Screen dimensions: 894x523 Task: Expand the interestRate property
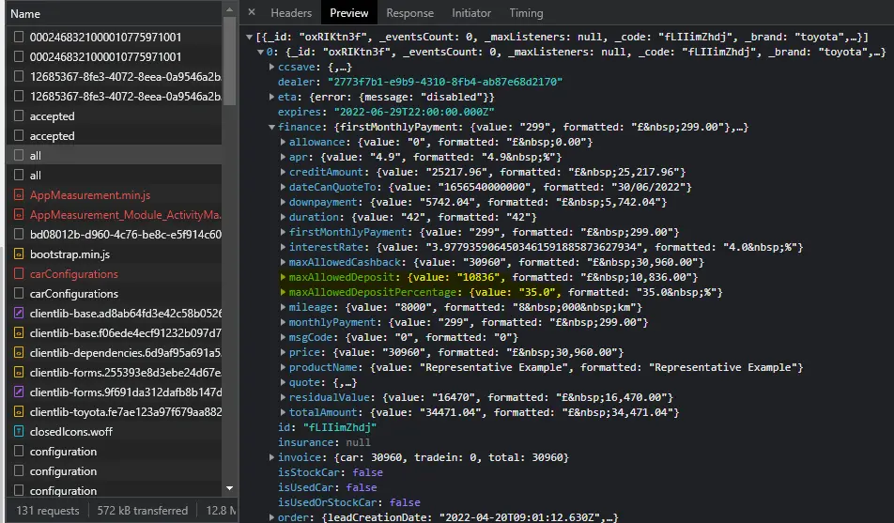click(x=283, y=247)
